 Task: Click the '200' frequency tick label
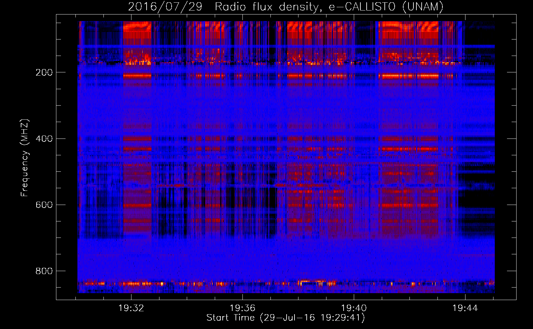click(x=44, y=72)
